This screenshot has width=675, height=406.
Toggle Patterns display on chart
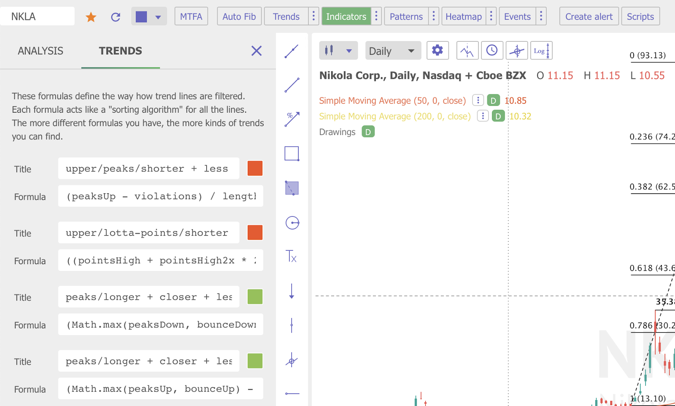(x=406, y=16)
